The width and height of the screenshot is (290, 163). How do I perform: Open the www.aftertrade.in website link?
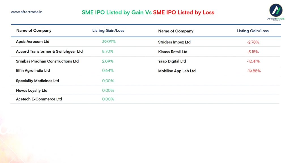click(27, 12)
